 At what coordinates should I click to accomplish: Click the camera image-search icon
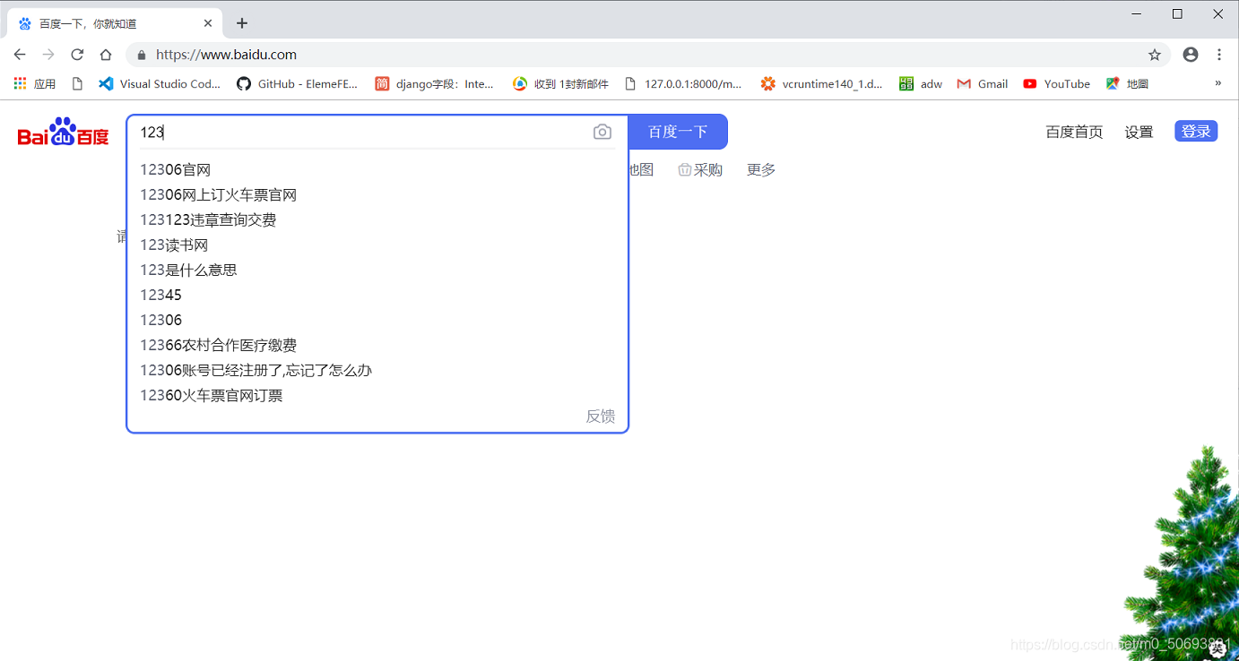click(602, 132)
